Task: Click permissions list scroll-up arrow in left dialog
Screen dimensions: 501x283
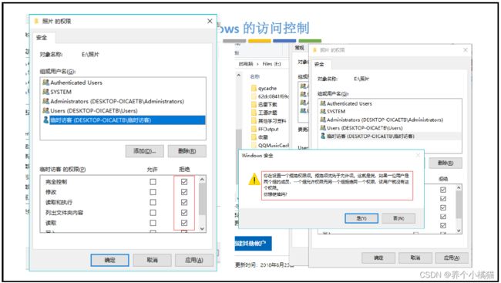Action: [202, 180]
